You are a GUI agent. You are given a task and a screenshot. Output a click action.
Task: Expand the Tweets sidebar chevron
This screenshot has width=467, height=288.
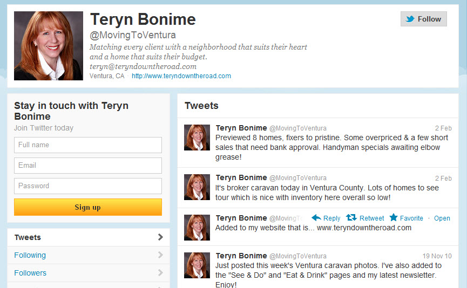[160, 237]
